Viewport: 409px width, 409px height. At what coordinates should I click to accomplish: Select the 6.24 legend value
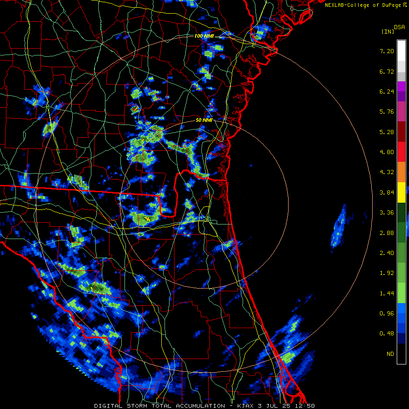387,91
